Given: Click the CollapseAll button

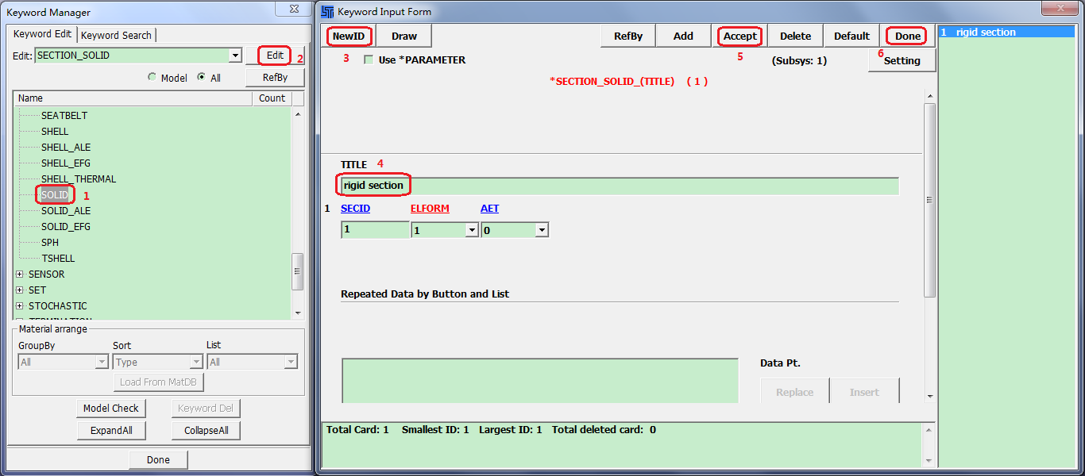Looking at the screenshot, I should pyautogui.click(x=206, y=431).
